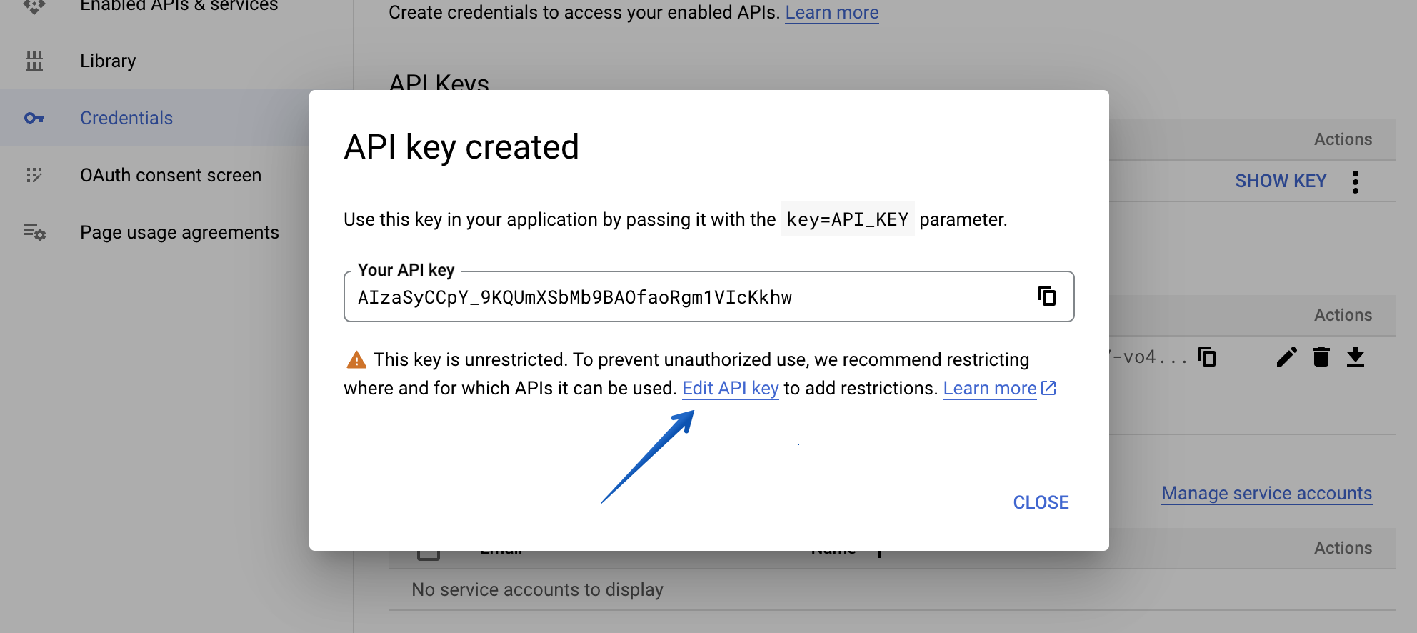Click the warning triangle in the dialog
Image resolution: width=1417 pixels, height=633 pixels.
[355, 359]
